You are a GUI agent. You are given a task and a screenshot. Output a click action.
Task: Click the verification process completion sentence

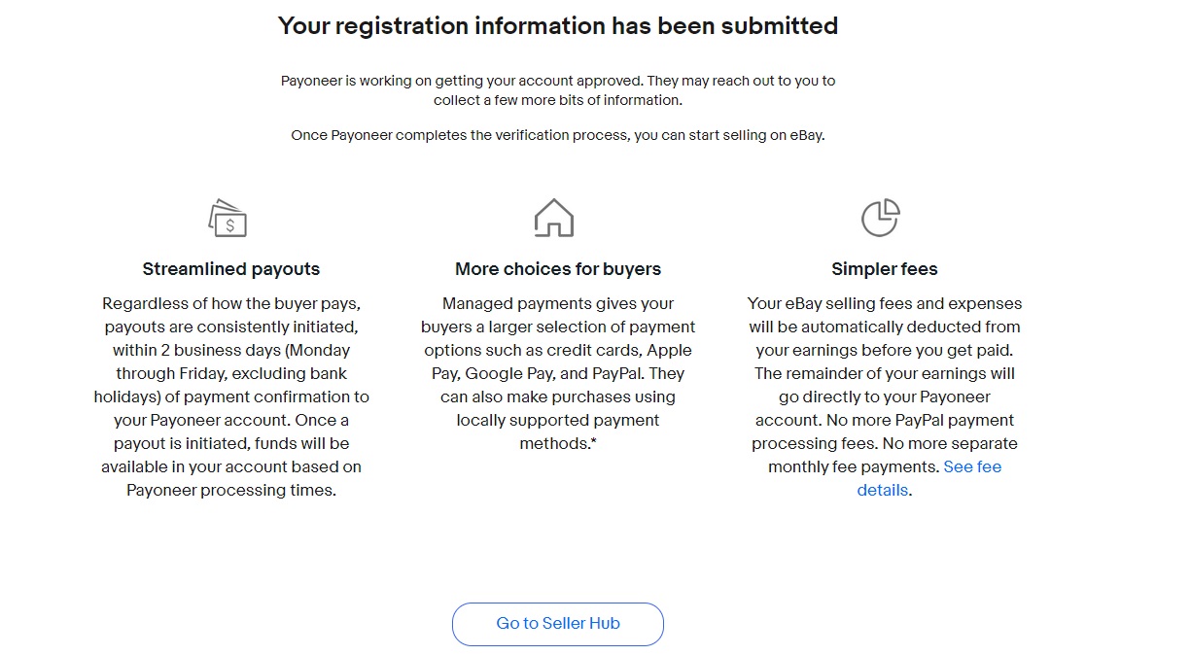(x=558, y=135)
